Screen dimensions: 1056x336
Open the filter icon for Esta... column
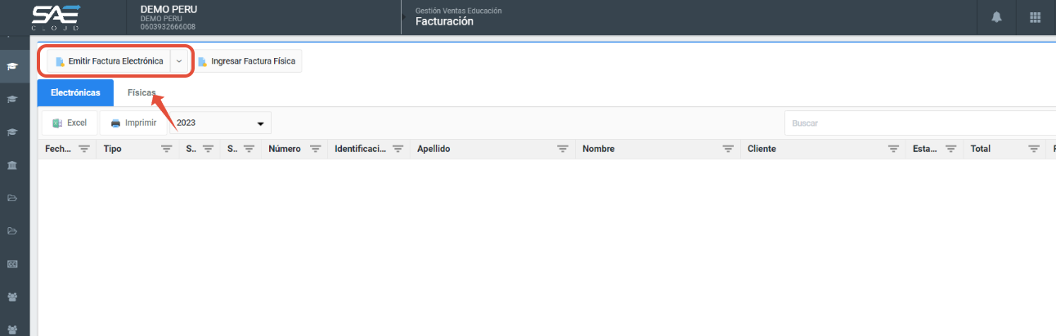(x=950, y=149)
